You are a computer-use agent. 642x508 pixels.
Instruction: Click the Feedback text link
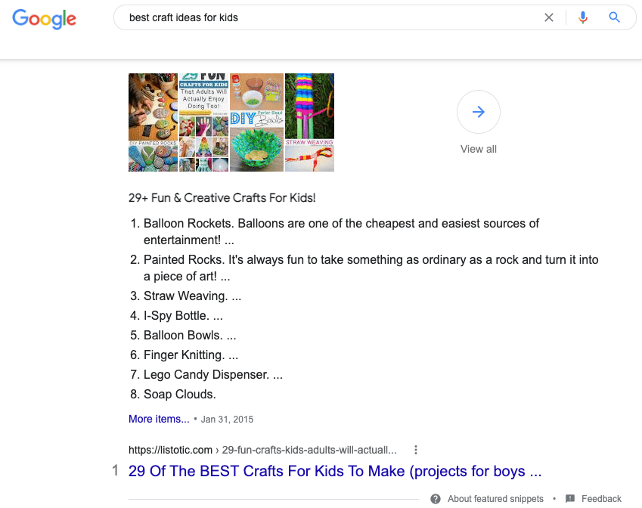click(601, 499)
